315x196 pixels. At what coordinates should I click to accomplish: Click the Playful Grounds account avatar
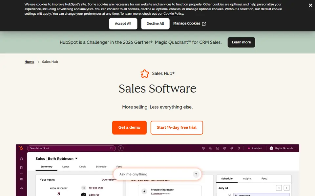(271, 148)
